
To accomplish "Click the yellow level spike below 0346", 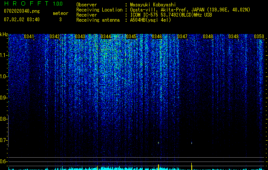I will pos(158,167).
